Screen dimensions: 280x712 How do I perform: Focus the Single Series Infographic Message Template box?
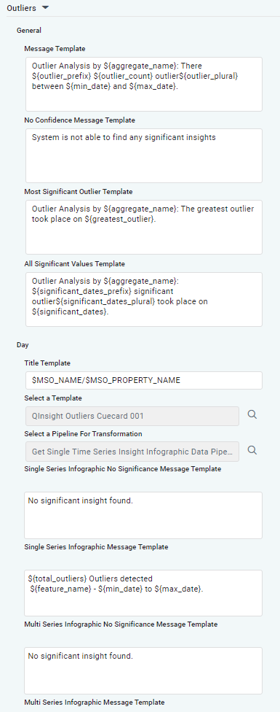[143, 593]
